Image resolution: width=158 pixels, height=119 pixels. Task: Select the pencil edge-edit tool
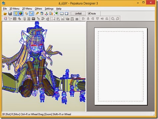[x=37, y=14]
